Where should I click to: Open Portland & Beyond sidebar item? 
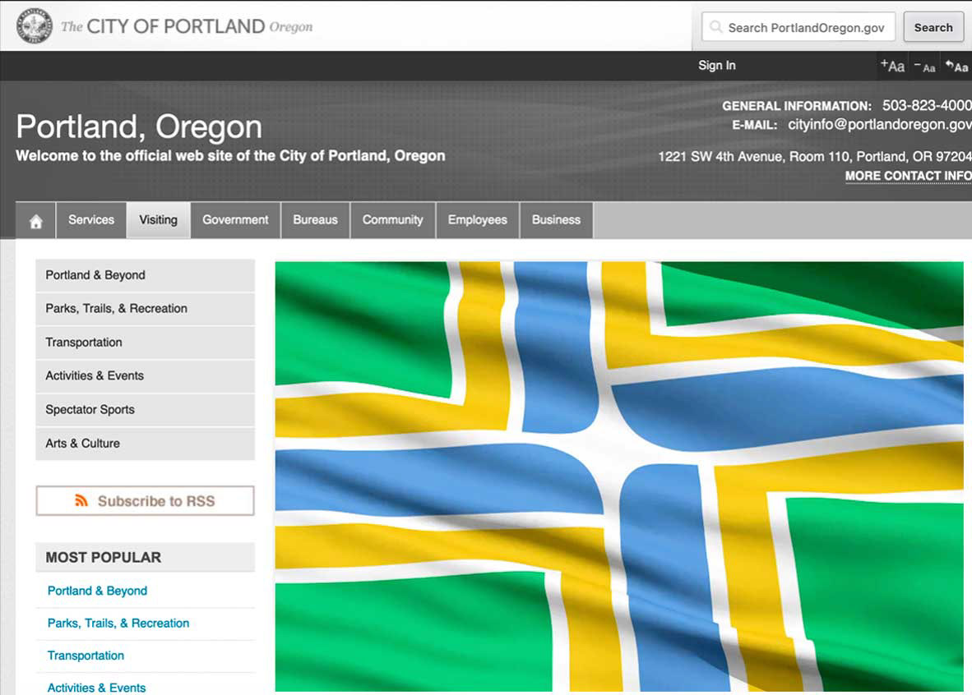(145, 275)
